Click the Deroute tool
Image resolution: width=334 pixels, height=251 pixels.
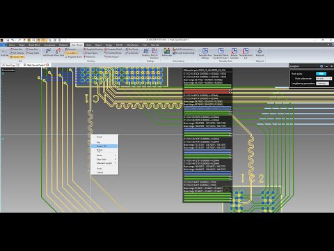pyautogui.click(x=70, y=50)
